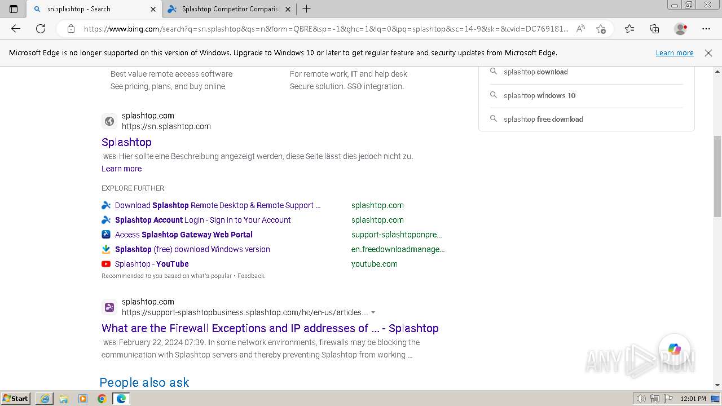The height and width of the screenshot is (406, 722).
Task: Click the taskbar clock showing 12:01 PM
Action: click(693, 399)
